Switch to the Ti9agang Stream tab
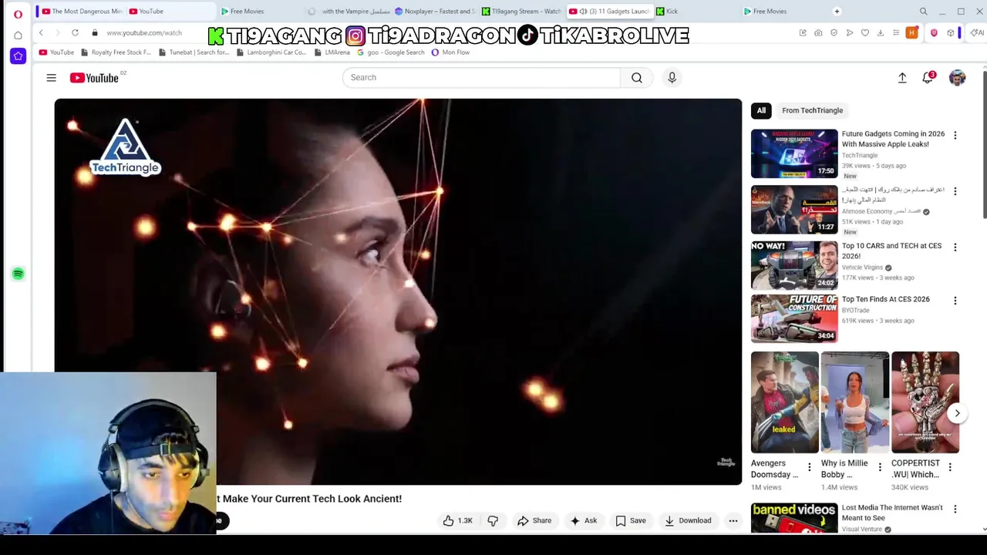This screenshot has height=555, width=987. (x=521, y=12)
